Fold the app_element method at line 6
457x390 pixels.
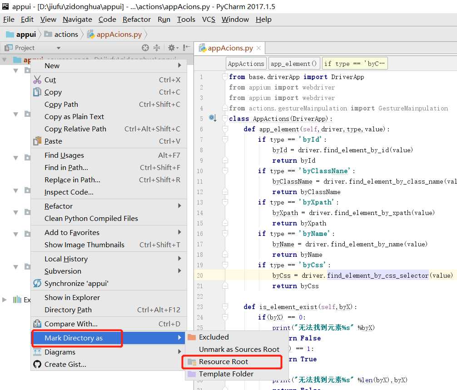pyautogui.click(x=225, y=129)
